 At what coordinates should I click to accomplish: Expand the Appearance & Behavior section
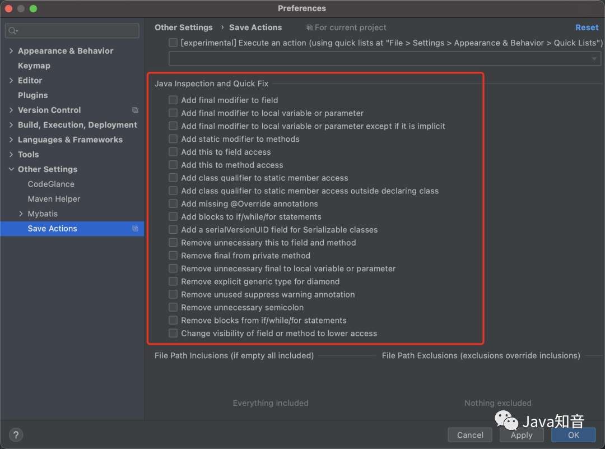coord(11,51)
